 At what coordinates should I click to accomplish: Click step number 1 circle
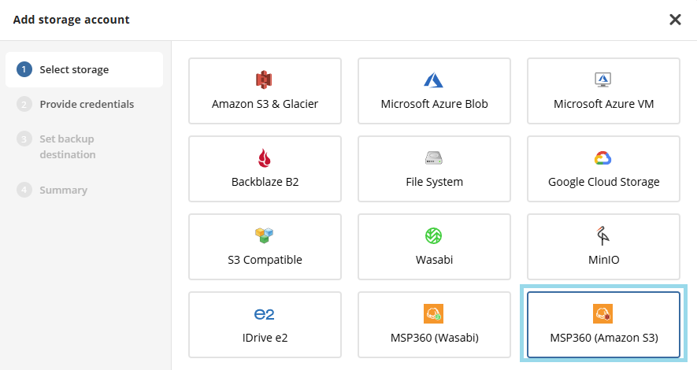pos(24,70)
